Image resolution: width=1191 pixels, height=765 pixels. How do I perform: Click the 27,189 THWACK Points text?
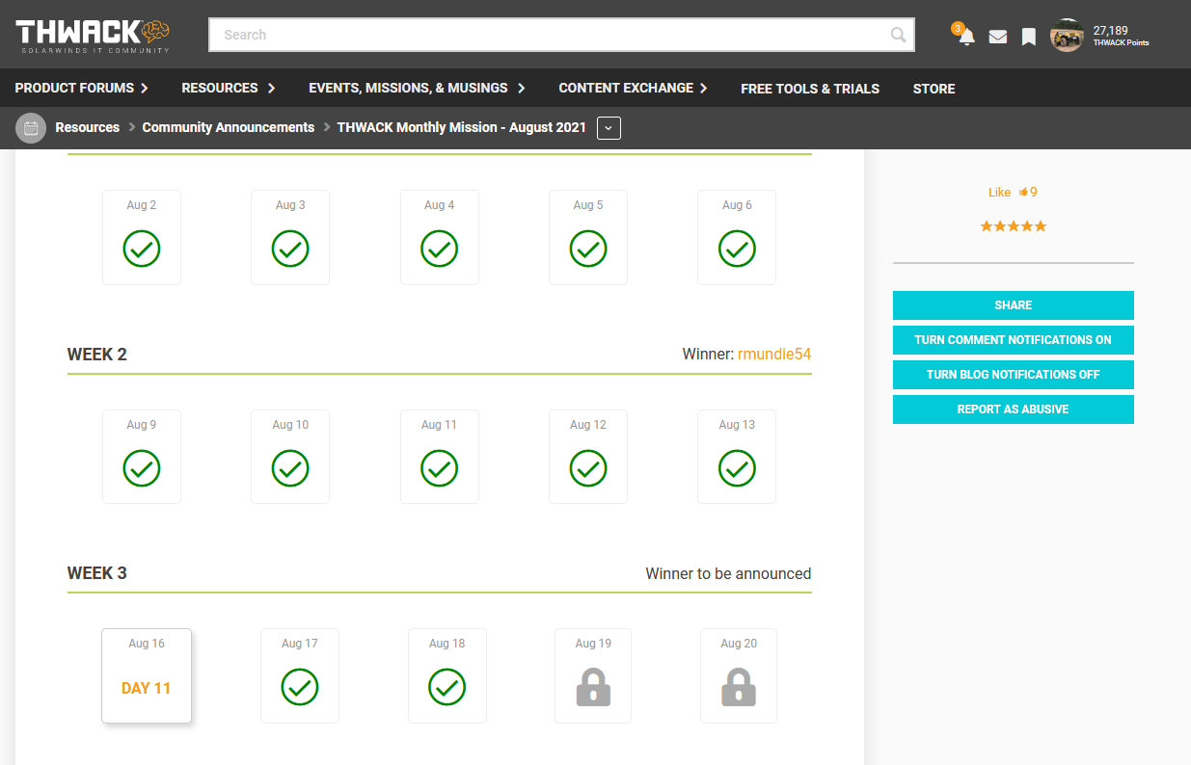[1121, 36]
